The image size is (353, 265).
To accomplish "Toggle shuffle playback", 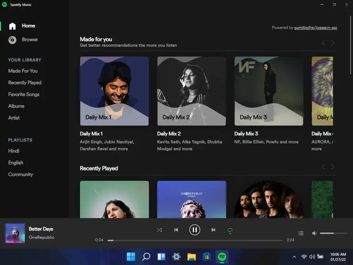I will 159,230.
